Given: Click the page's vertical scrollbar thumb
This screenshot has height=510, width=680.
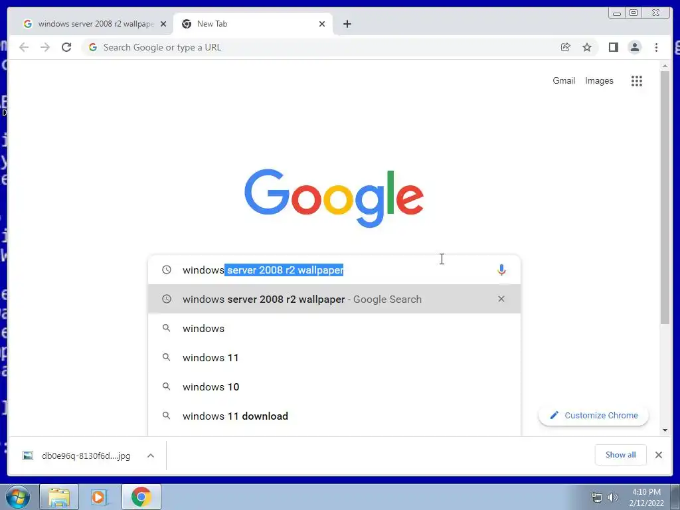Looking at the screenshot, I should (665, 197).
